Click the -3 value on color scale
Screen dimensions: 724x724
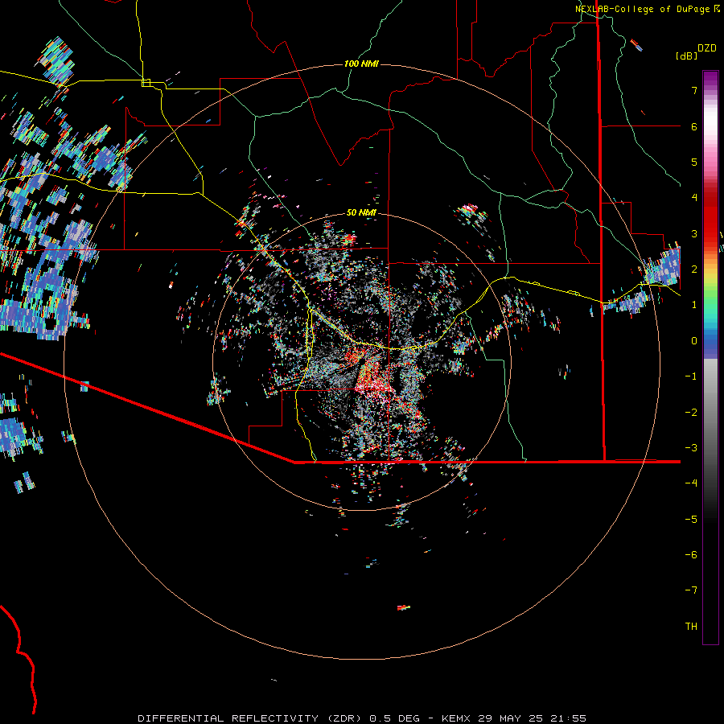[x=691, y=448]
